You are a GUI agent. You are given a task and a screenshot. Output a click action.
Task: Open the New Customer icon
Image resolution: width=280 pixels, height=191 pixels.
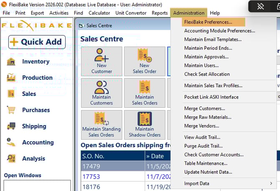click(102, 61)
